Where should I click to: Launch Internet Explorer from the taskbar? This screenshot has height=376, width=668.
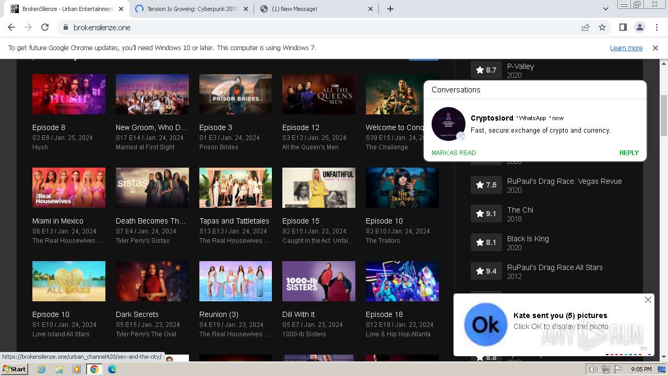(x=42, y=369)
